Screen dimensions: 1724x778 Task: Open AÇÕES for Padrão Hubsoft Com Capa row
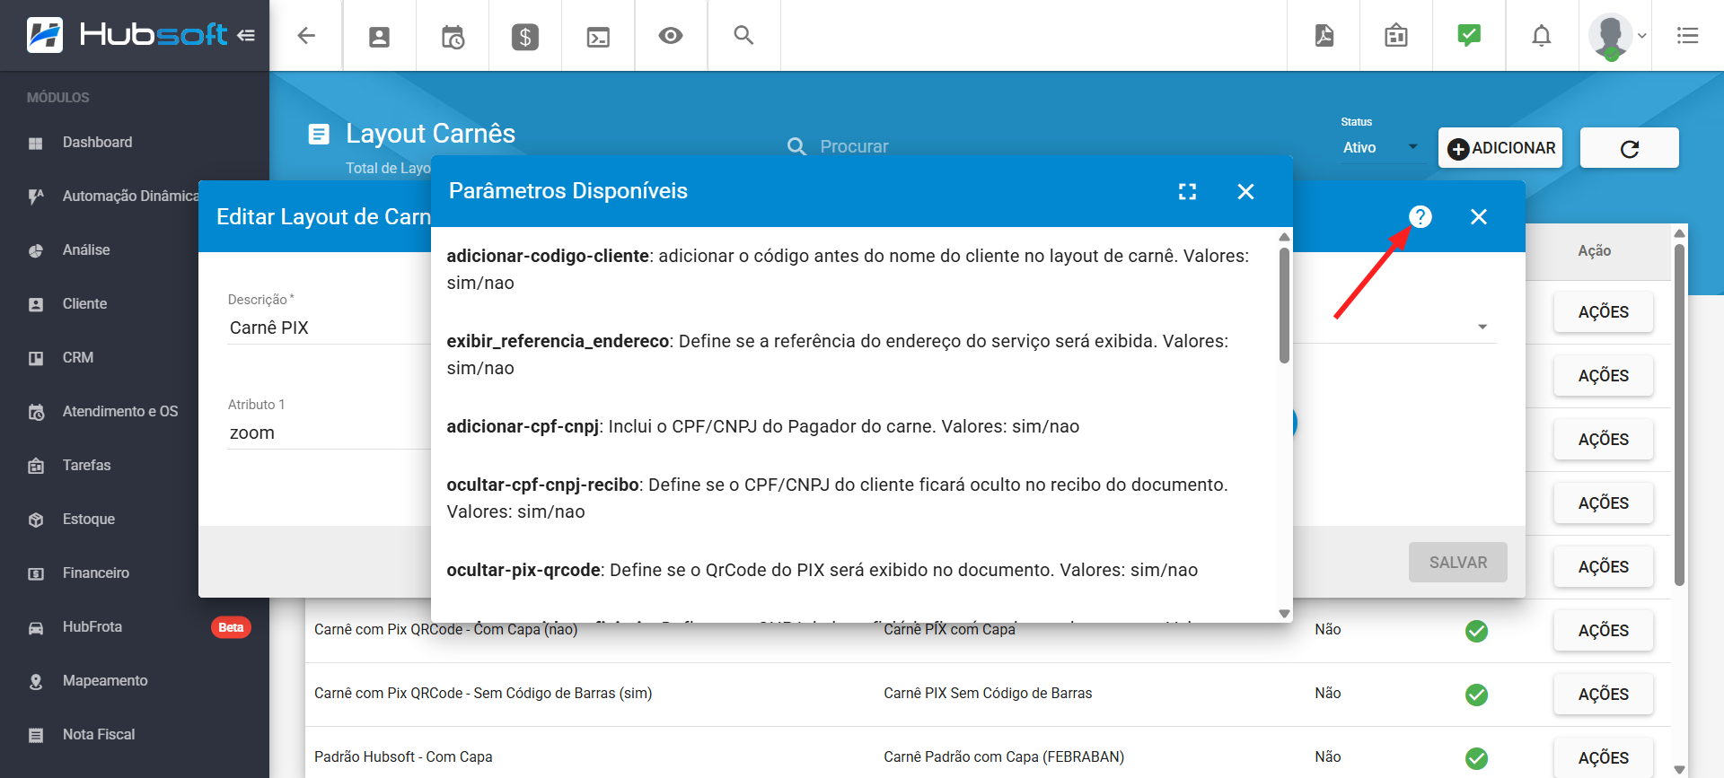1604,758
